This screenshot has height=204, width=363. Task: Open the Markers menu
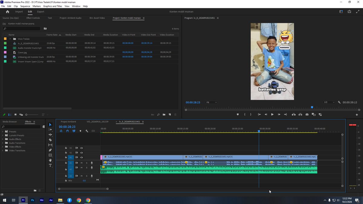pos(37,6)
